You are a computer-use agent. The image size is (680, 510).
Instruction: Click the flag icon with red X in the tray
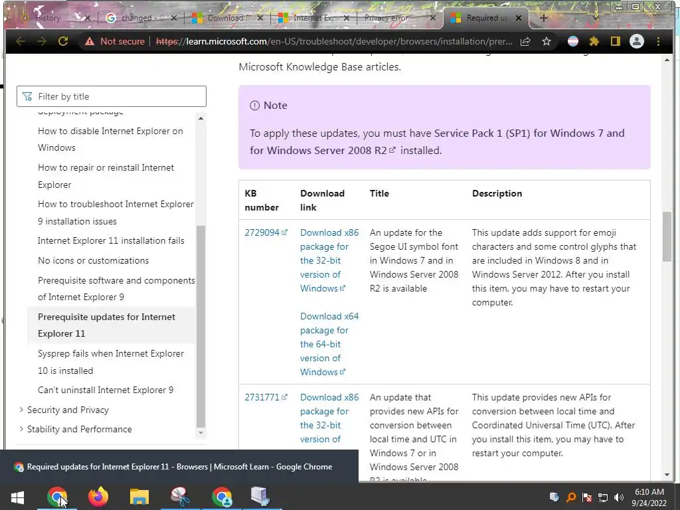(587, 497)
